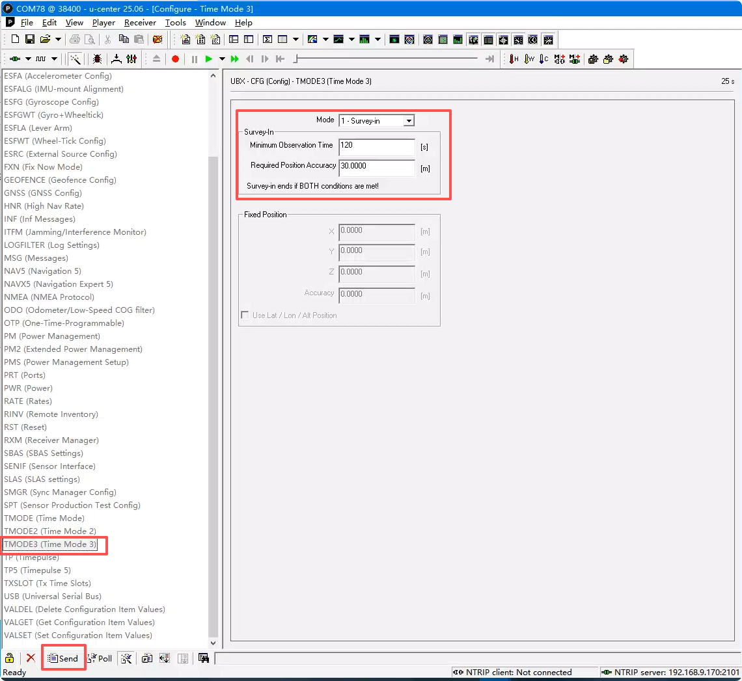Click the baudrate square-wave icon
This screenshot has height=681, width=742.
[41, 59]
